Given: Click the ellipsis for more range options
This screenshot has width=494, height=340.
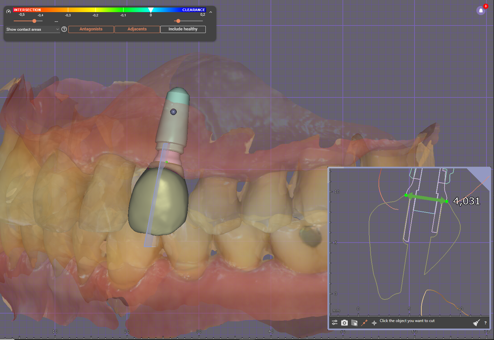Looking at the screenshot, I should tap(56, 21).
